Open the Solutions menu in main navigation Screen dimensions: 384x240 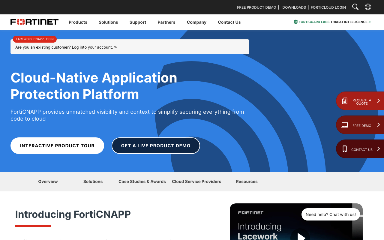pyautogui.click(x=108, y=22)
